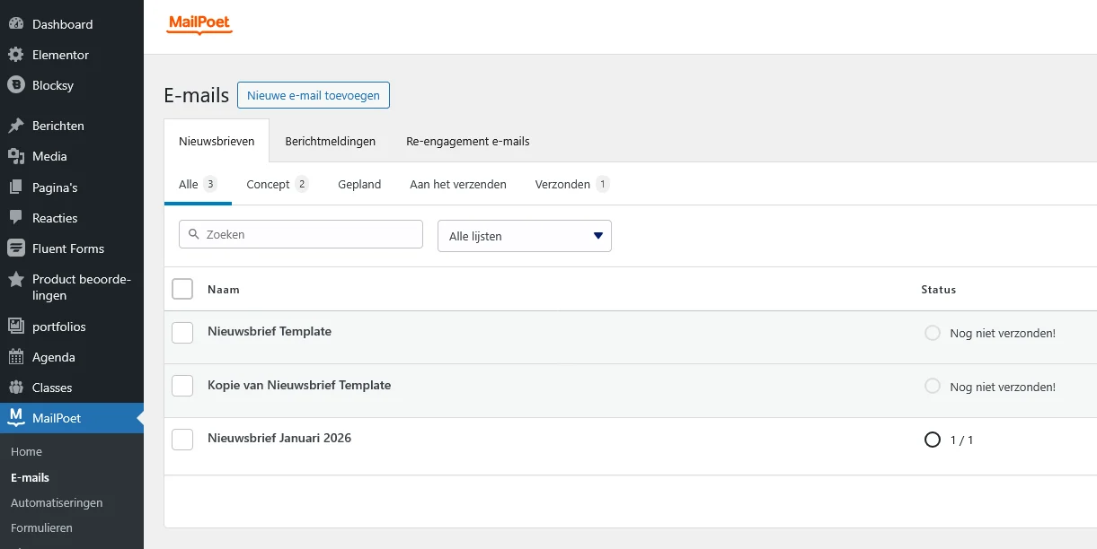Screen dimensions: 1097x549
Task: Click the 1 / 1 sent status indicator
Action: tap(950, 440)
